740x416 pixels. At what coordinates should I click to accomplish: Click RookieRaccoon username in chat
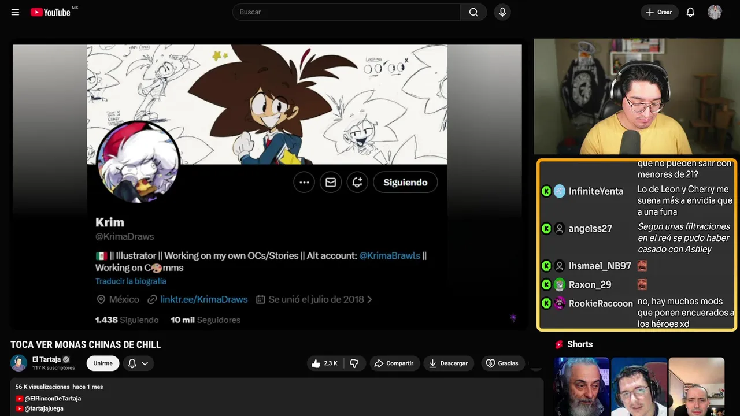click(601, 303)
